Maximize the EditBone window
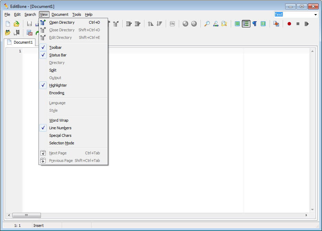This screenshot has height=231, width=322. [x=302, y=7]
